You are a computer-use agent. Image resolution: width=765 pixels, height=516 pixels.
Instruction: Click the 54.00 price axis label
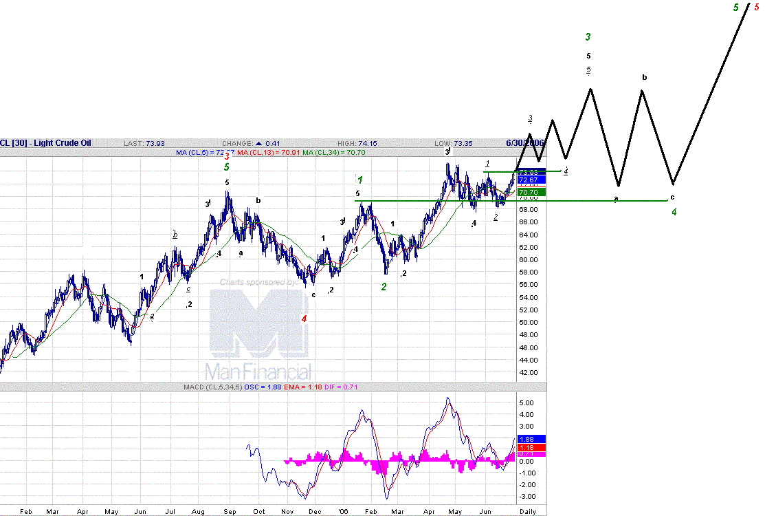tap(528, 298)
